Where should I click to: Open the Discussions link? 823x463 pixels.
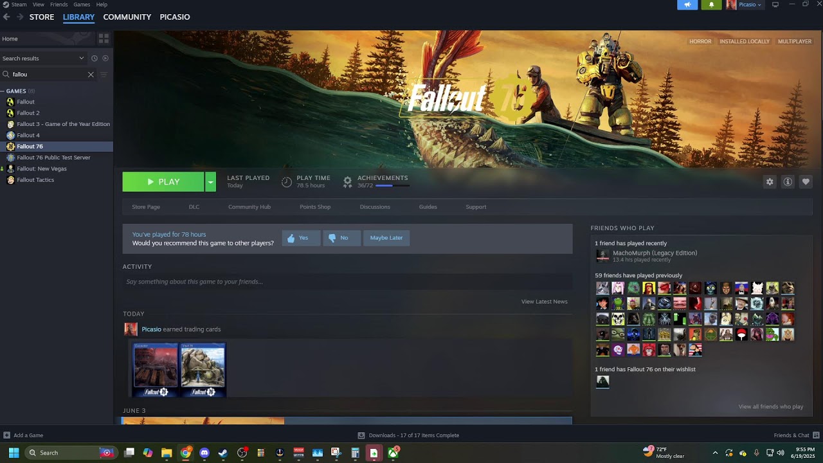click(x=375, y=207)
